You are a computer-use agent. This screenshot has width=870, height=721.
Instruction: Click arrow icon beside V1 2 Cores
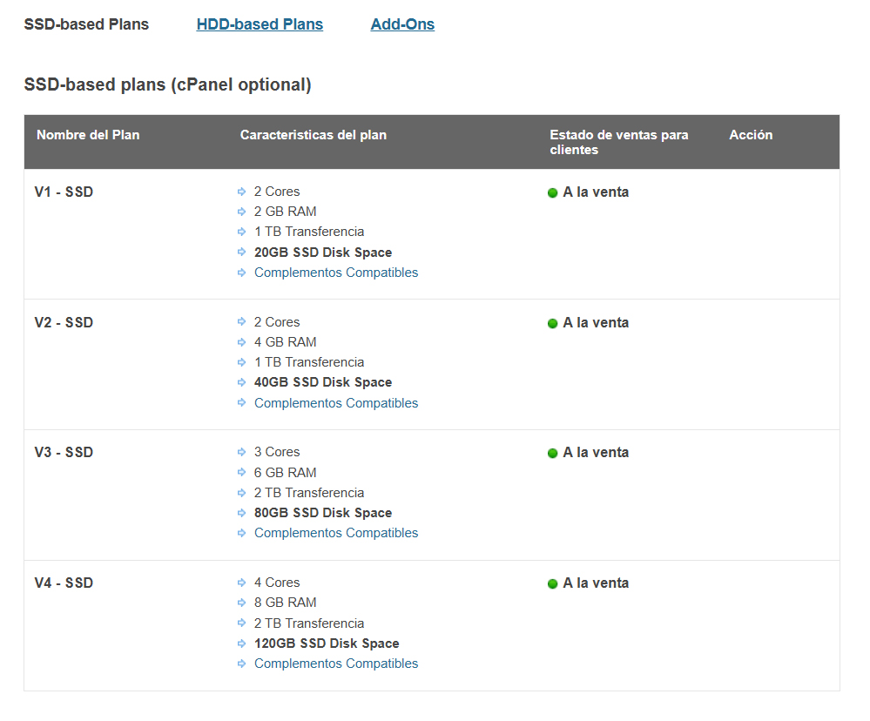[242, 192]
